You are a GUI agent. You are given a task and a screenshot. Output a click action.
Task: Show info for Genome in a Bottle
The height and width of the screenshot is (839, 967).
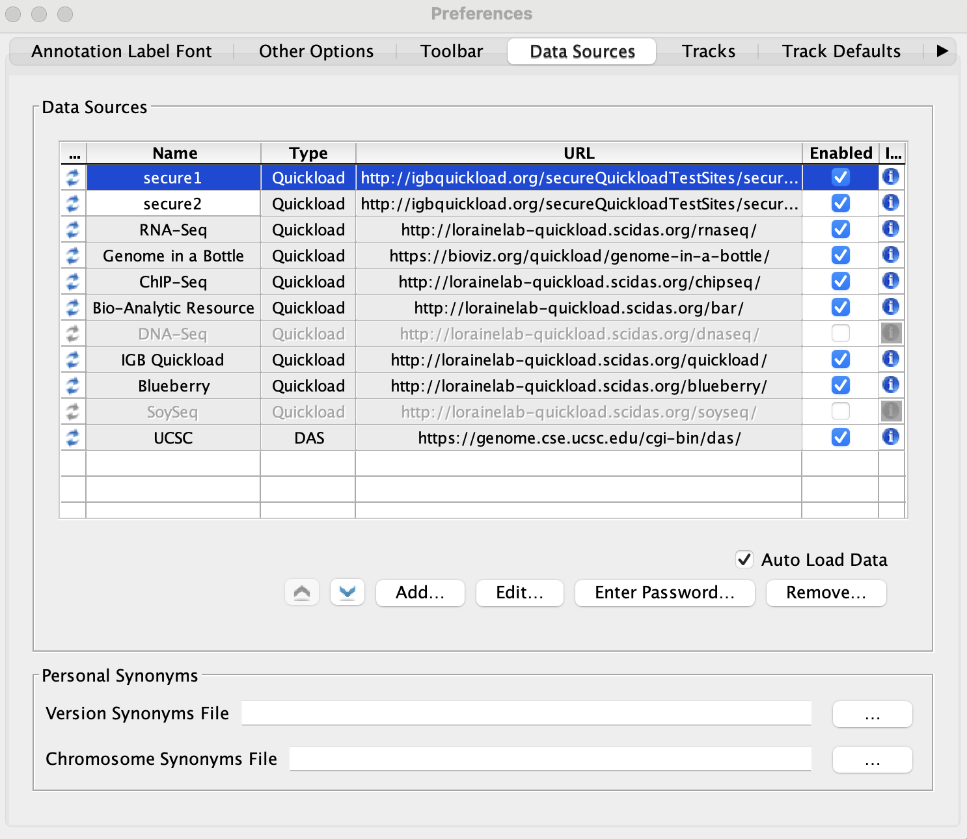(x=891, y=254)
